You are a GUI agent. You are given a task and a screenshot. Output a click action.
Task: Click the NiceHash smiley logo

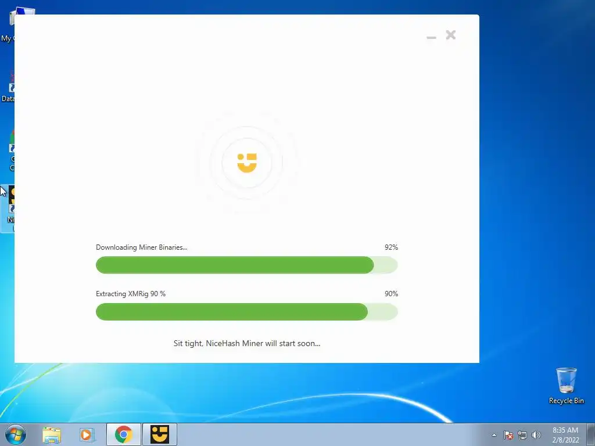[247, 163]
